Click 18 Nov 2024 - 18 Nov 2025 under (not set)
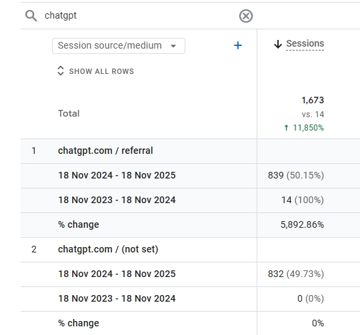Viewport: 360px width, 335px height. pyautogui.click(x=117, y=274)
